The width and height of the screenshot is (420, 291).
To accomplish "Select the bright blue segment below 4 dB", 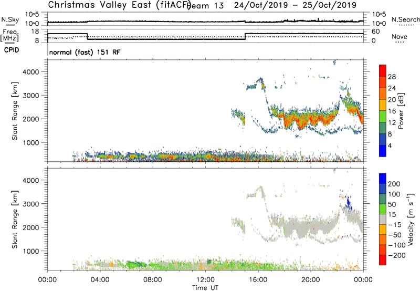I will pyautogui.click(x=383, y=151).
